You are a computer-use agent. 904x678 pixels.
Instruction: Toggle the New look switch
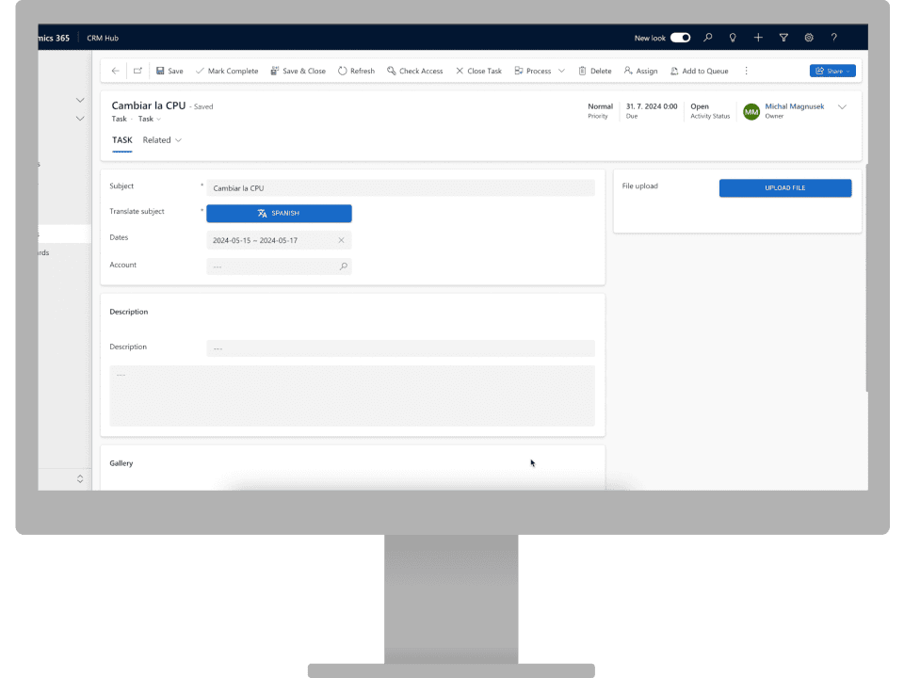(680, 38)
